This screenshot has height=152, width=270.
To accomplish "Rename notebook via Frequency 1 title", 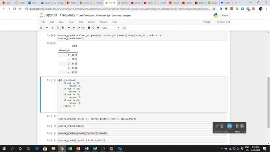I will [x=68, y=15].
